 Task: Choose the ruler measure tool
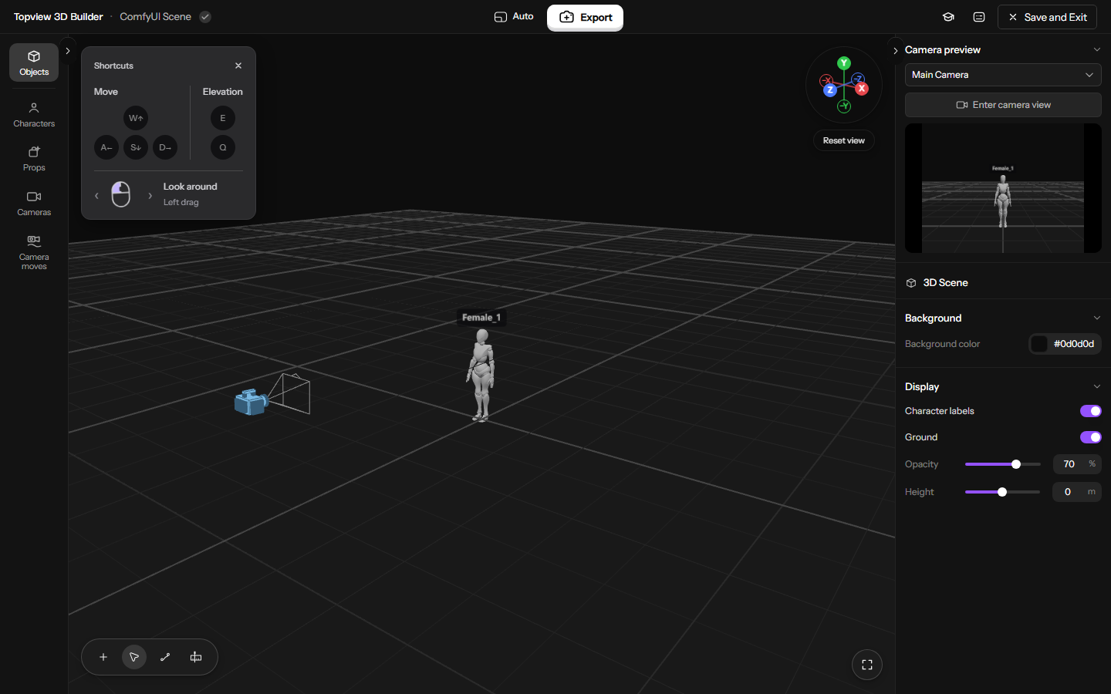[196, 657]
